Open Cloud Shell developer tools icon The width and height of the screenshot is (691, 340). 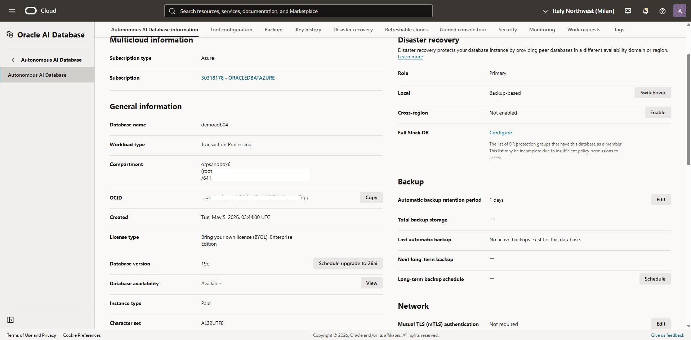pyautogui.click(x=628, y=11)
